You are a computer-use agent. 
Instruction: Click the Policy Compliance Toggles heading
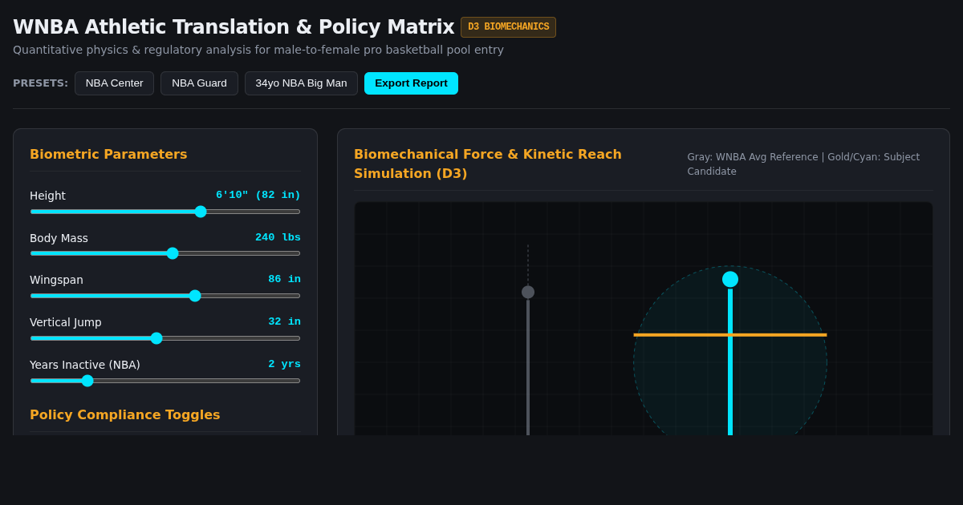pos(125,414)
